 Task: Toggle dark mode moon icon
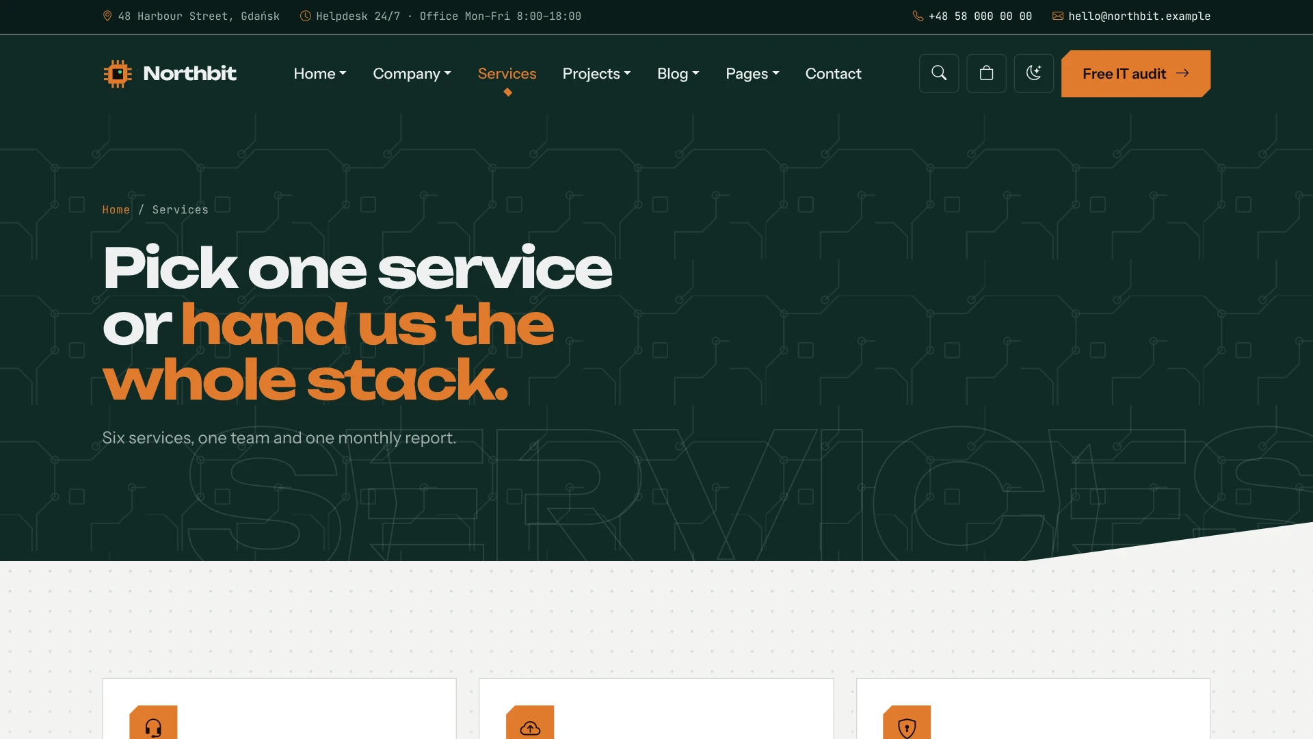(x=1033, y=73)
